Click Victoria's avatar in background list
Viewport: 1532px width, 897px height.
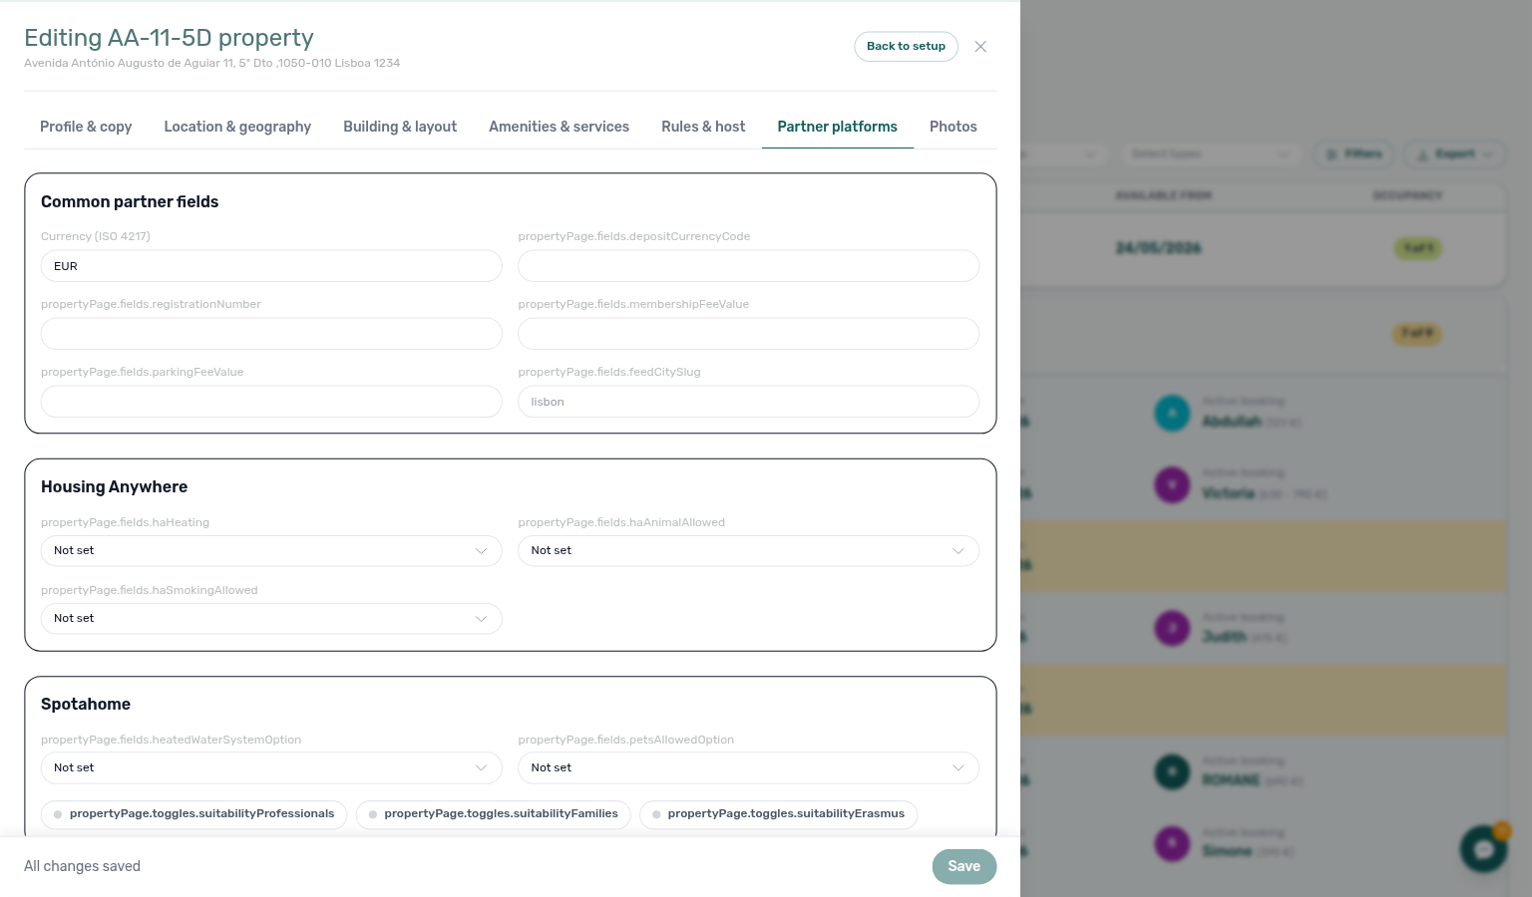point(1172,484)
